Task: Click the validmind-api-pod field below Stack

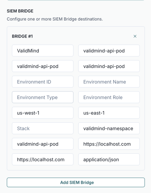Action: (43, 144)
